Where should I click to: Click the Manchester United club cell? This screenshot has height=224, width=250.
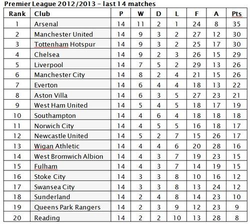70,34
